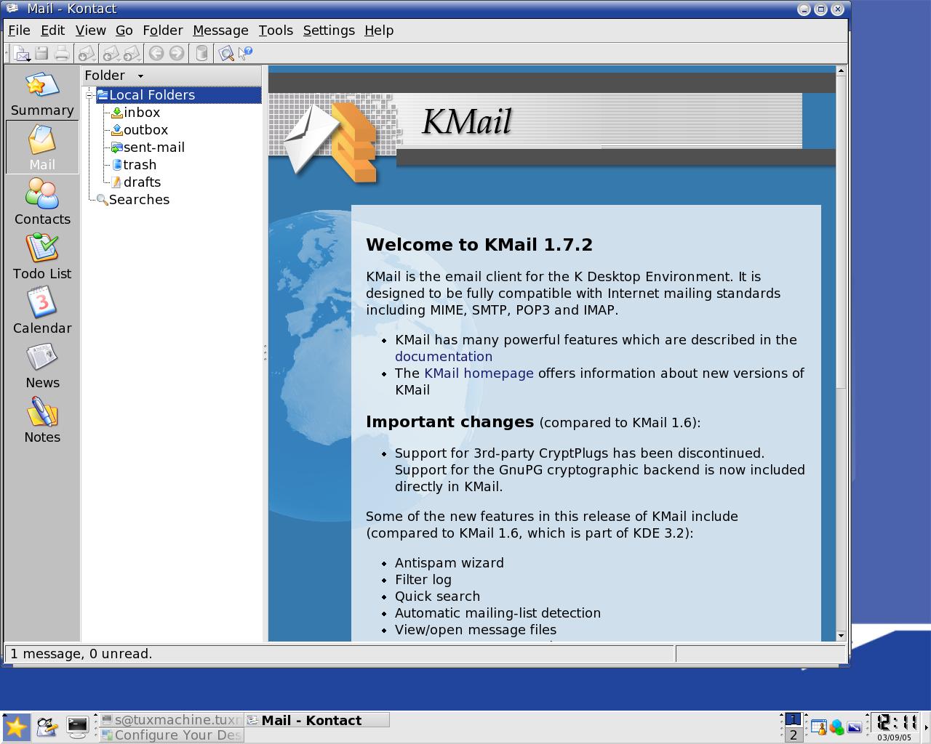
Task: Open the Contacts component
Action: point(42,203)
